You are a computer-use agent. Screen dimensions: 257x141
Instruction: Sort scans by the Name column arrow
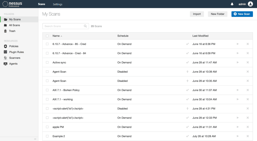61,36
